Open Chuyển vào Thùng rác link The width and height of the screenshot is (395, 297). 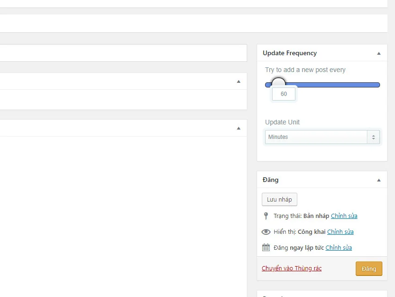(292, 268)
